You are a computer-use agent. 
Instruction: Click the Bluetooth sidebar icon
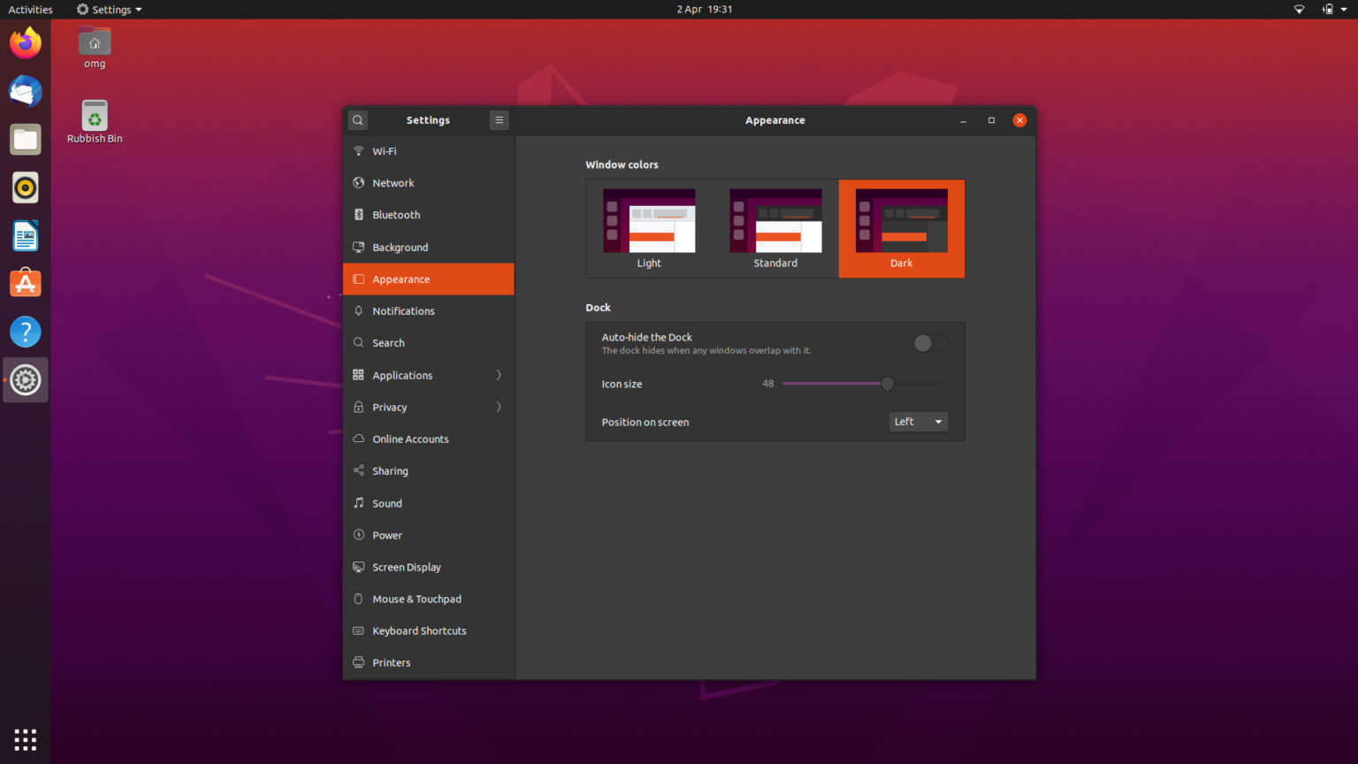point(359,214)
